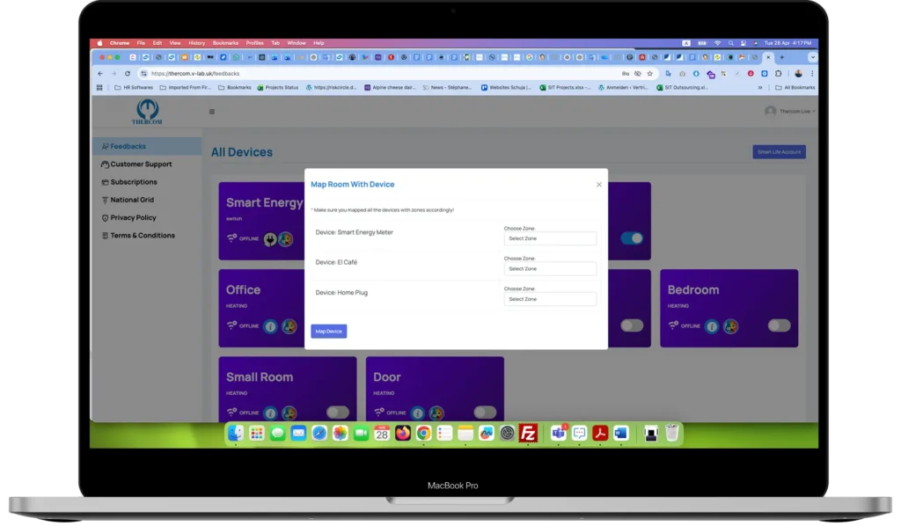
Task: Close the Map Room With Device dialog
Action: coord(598,185)
